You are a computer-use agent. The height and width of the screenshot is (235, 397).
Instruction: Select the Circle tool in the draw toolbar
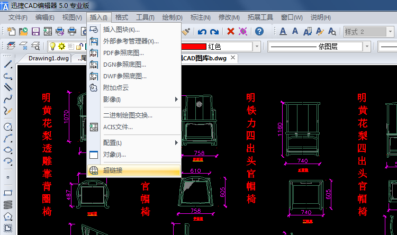point(8,126)
